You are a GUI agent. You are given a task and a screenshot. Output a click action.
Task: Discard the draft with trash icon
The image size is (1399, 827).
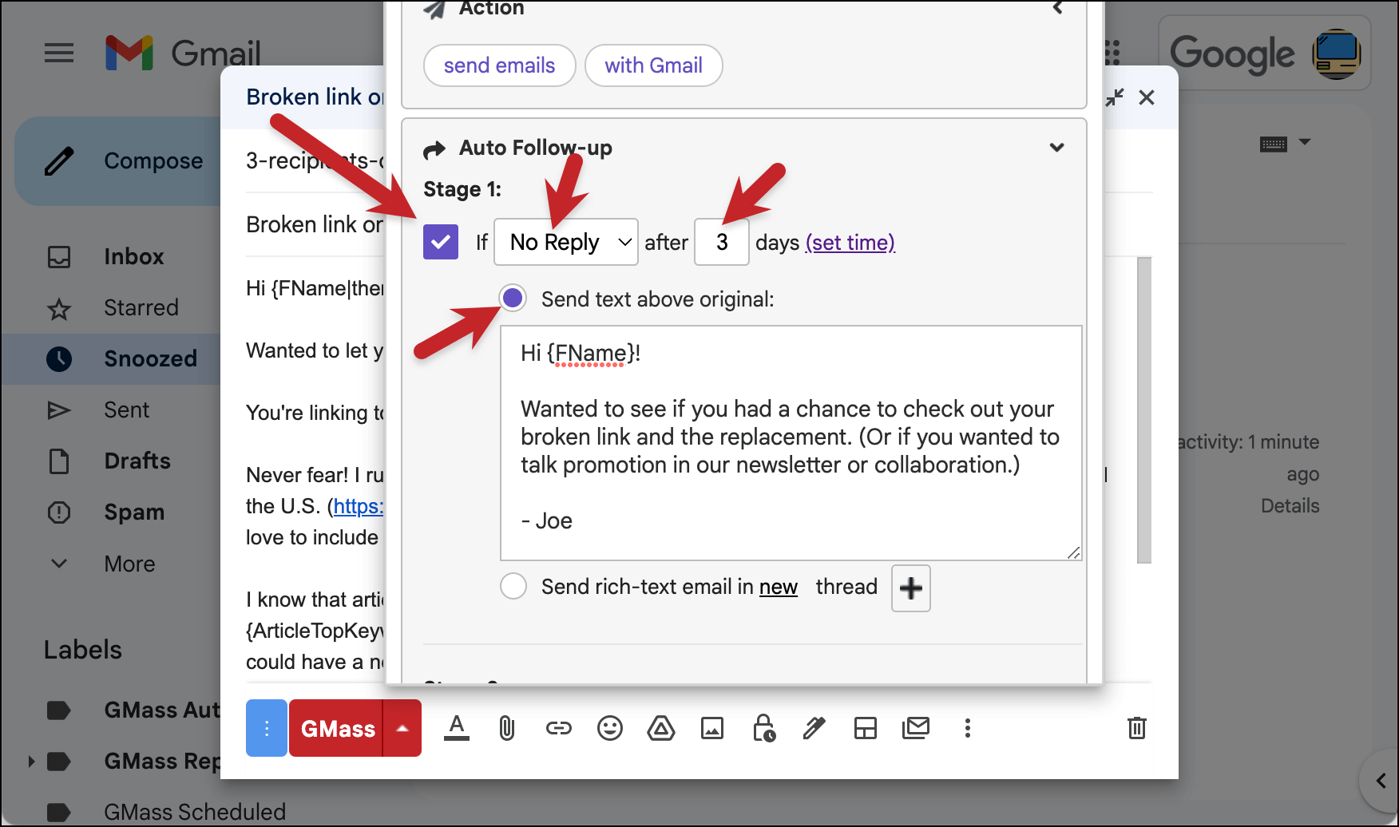pos(1137,728)
